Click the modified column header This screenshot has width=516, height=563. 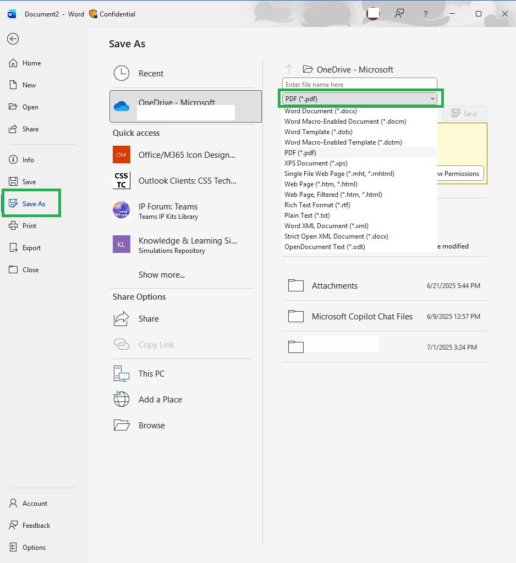tap(453, 246)
